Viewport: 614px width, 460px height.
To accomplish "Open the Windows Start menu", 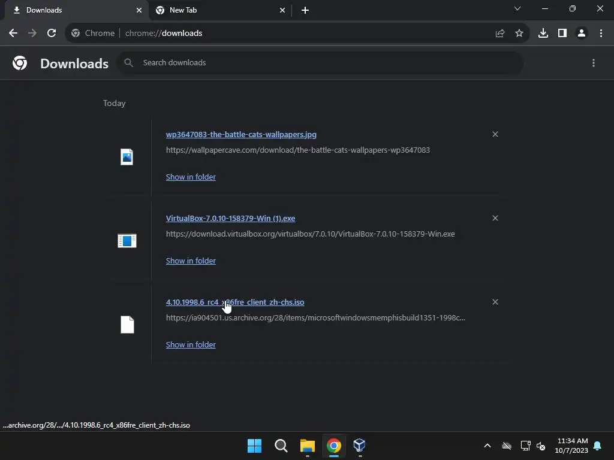I will pos(254,446).
